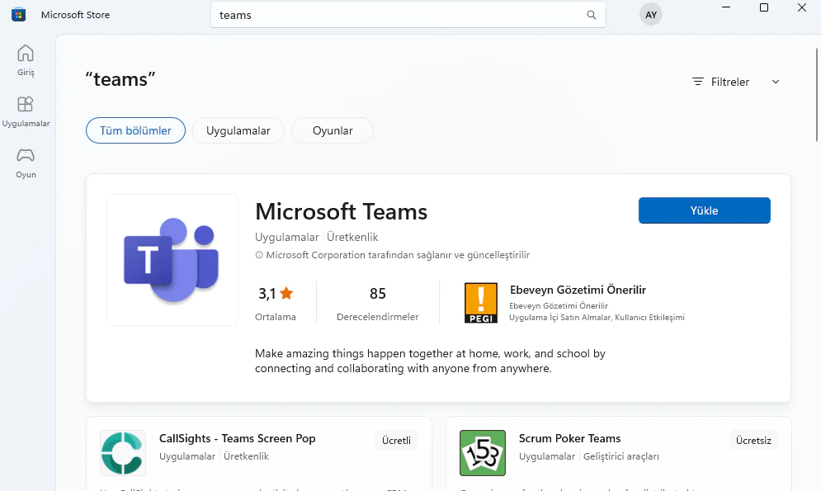Image resolution: width=821 pixels, height=491 pixels.
Task: Open the Oyun section from the sidebar
Action: (26, 163)
